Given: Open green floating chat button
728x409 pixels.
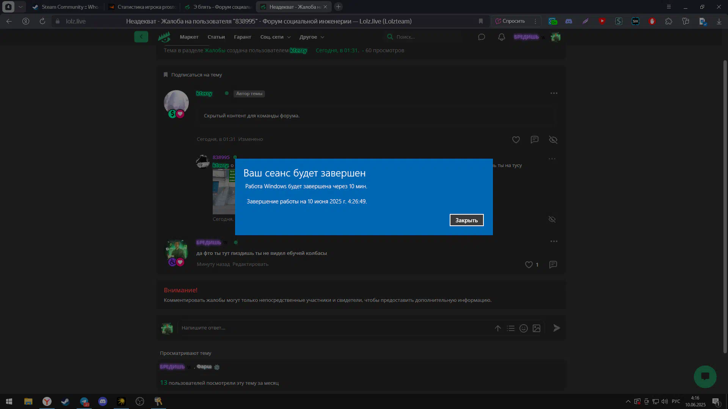Looking at the screenshot, I should click(705, 376).
